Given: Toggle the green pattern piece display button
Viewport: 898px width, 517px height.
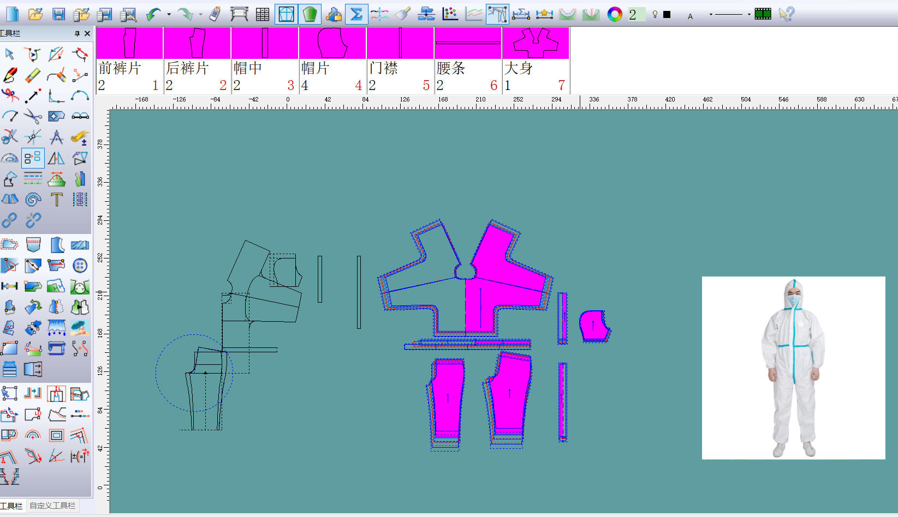Looking at the screenshot, I should tap(310, 14).
